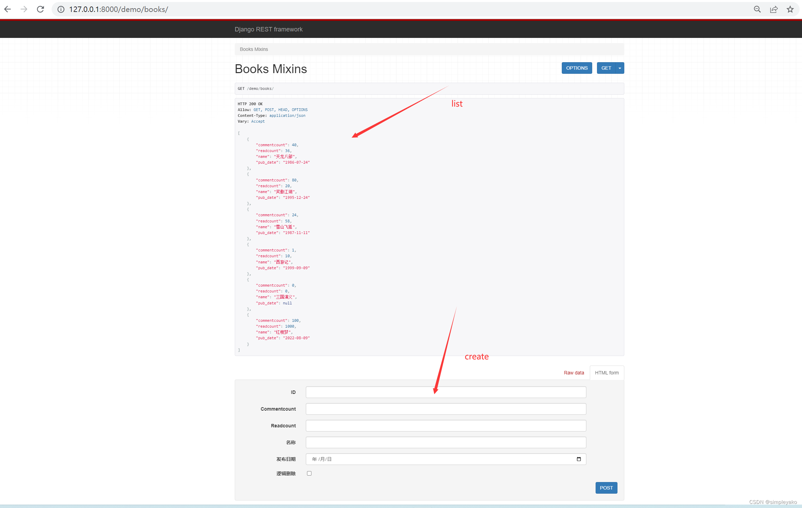Screen dimensions: 802x508
Task: Switch to the Raw data tab
Action: click(574, 372)
